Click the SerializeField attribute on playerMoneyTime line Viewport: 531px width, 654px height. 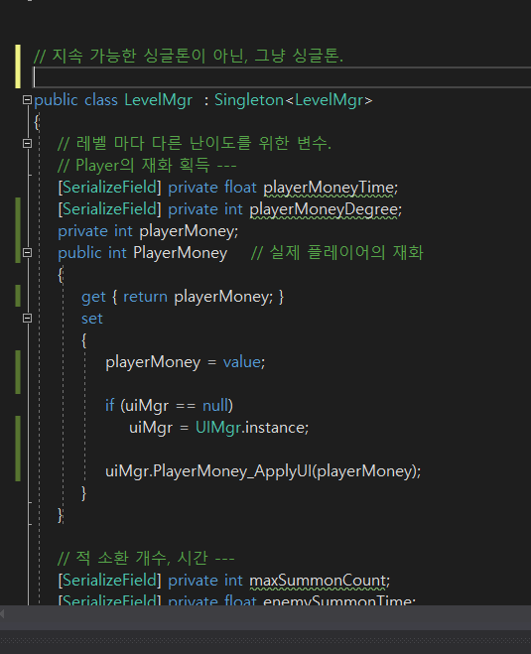[110, 188]
